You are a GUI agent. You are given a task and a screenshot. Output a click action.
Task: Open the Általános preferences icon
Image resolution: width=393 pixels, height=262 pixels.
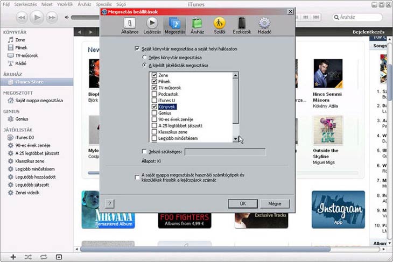click(130, 25)
